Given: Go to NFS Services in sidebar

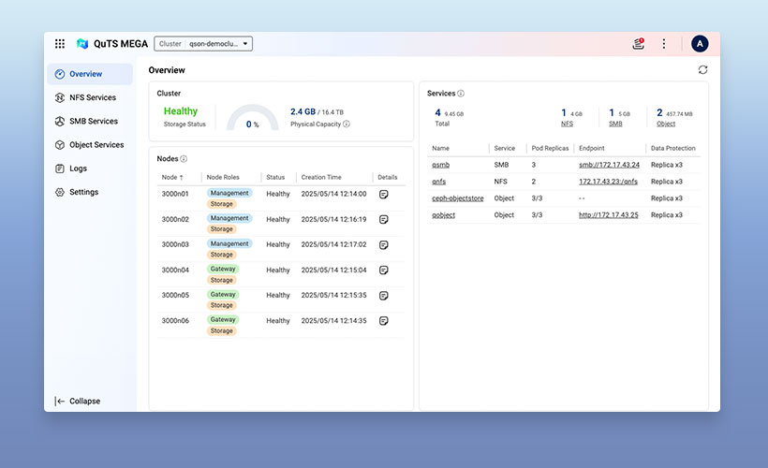Looking at the screenshot, I should pos(92,97).
